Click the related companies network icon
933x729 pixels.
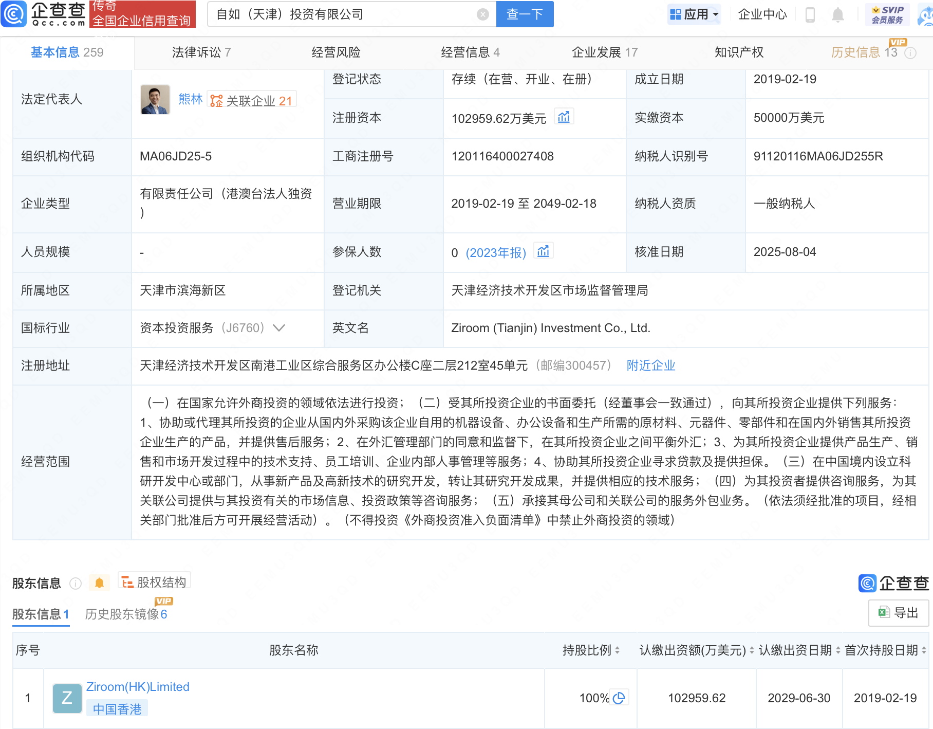pos(216,101)
